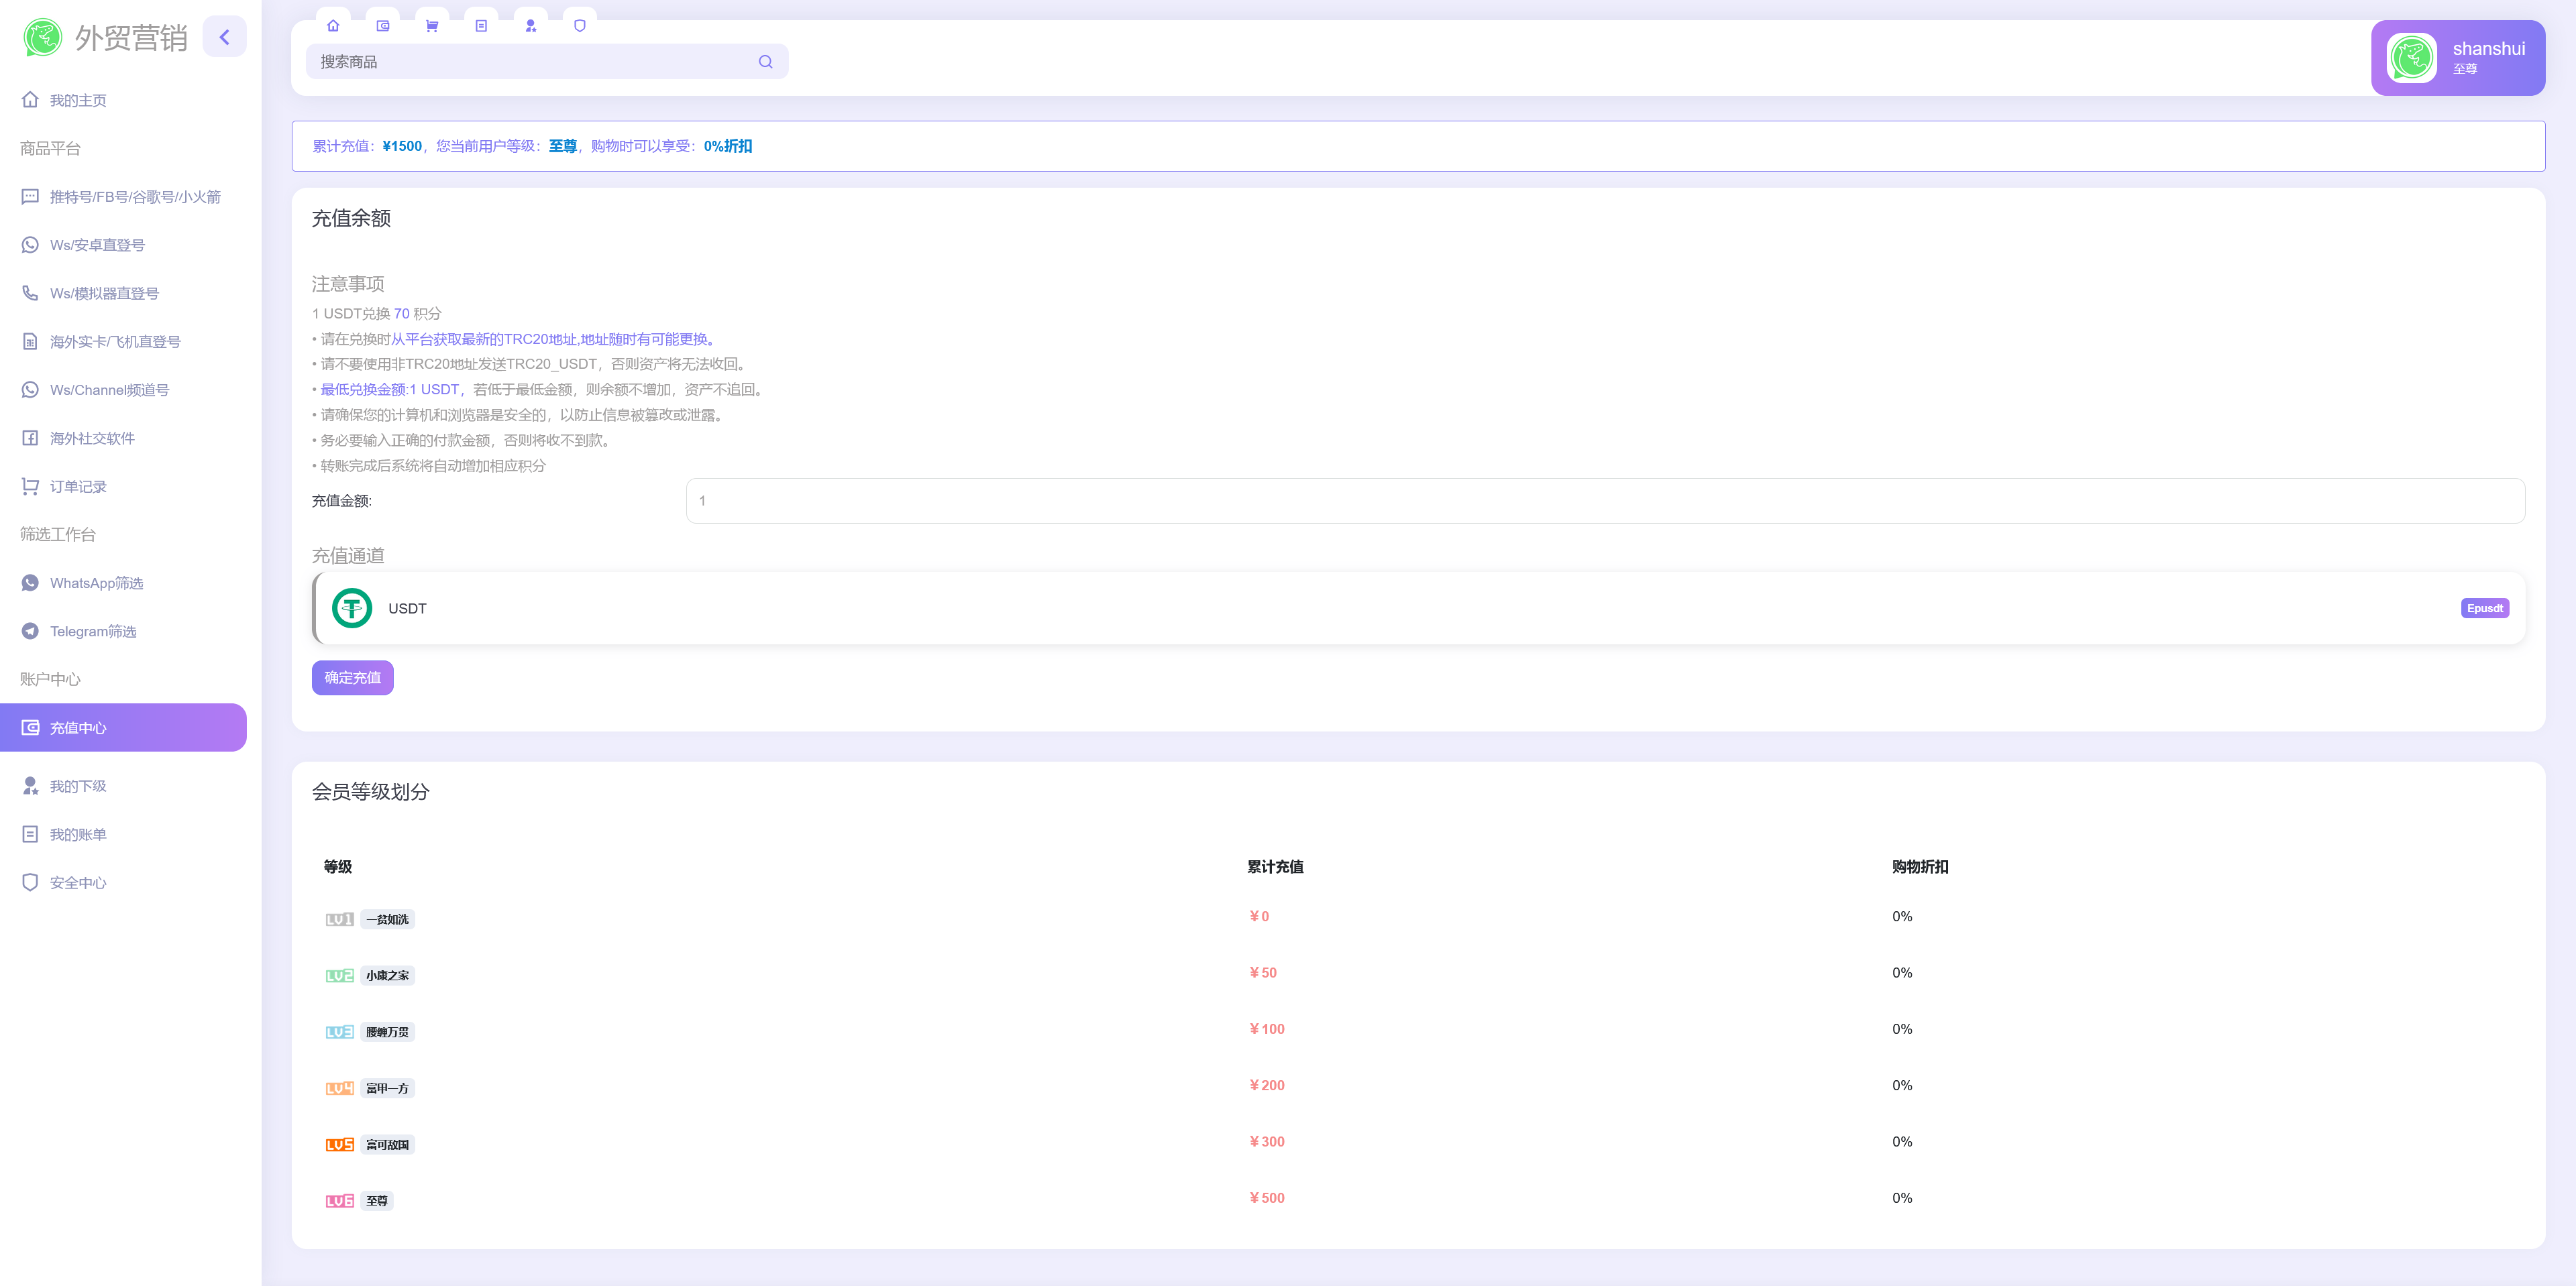
Task: Open the shanshui user profile menu
Action: tap(2457, 58)
